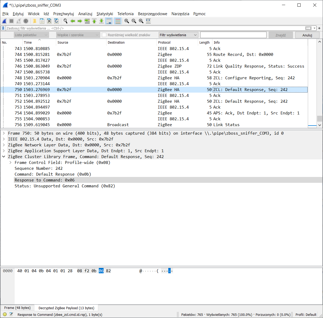Switch to 'Frame (48 bytes)' tab
Screen dimensions: 323x318
[x=17, y=308]
